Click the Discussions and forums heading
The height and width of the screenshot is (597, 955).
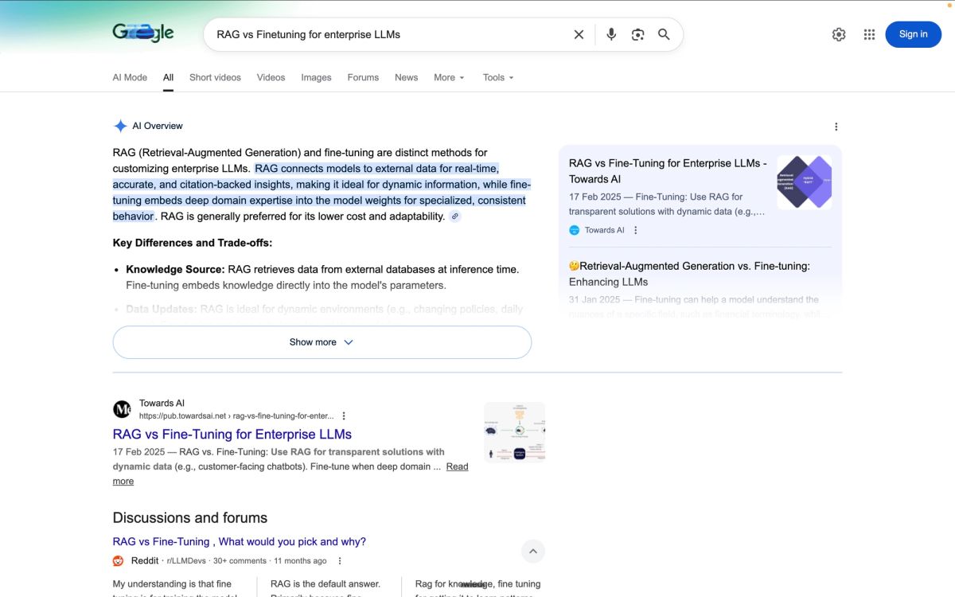[x=190, y=517]
